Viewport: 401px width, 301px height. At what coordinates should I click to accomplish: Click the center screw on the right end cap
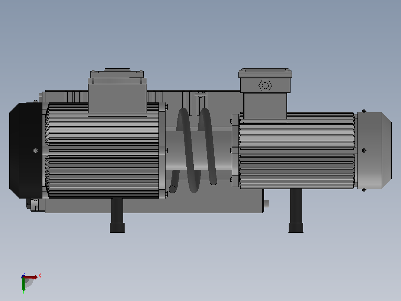364,150
